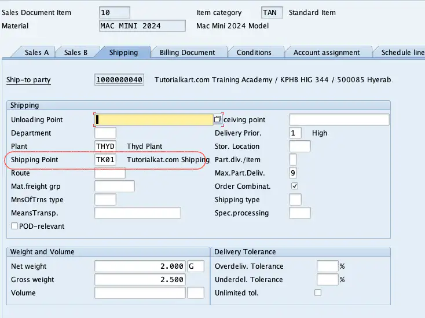Click the Shipping type input field

click(295, 199)
